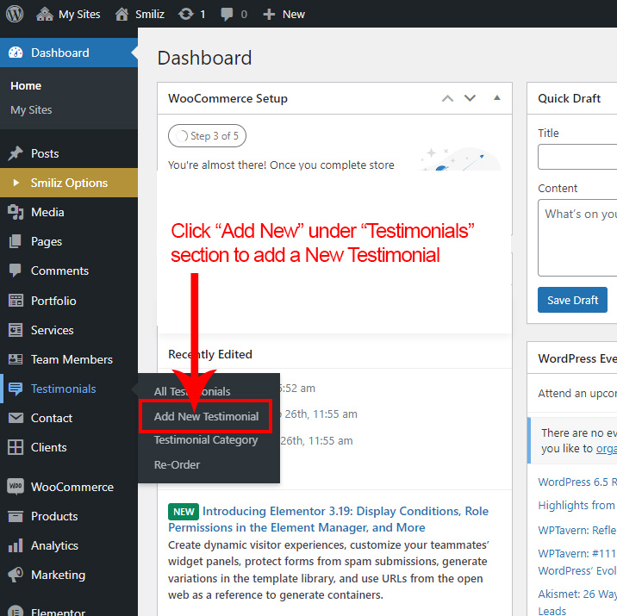Open the Analytics bar chart icon
Viewport: 617px width, 616px height.
tap(16, 545)
